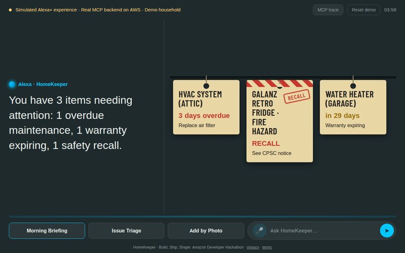405x253 pixels.
Task: Open the Water Heater (Garage) card
Action: 353,107
